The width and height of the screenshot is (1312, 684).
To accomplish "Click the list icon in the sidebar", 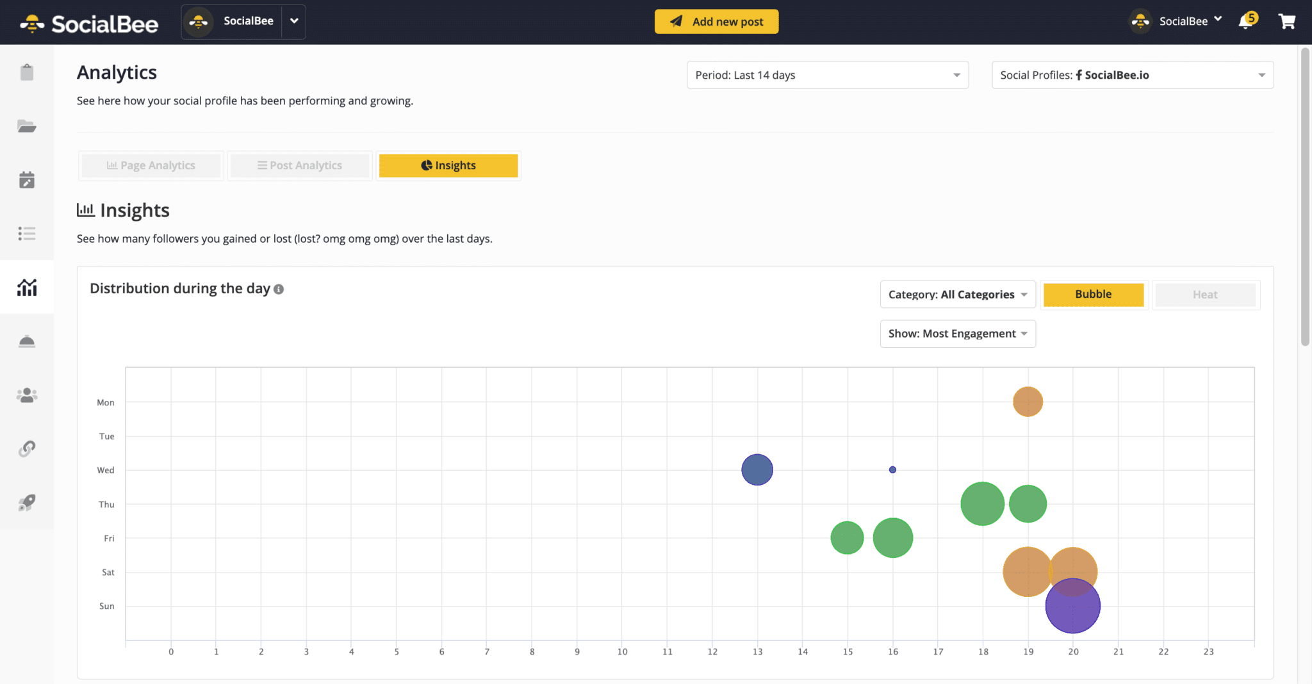I will (x=27, y=234).
